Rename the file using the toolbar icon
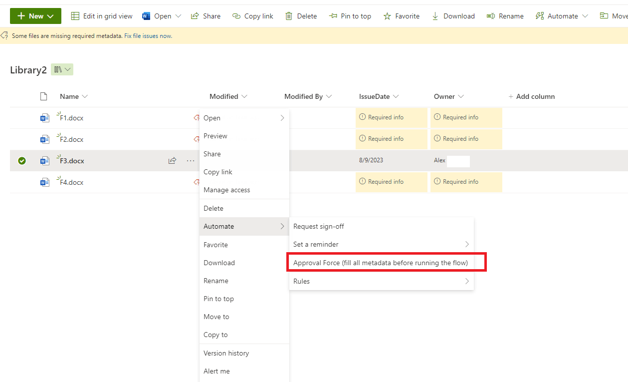The width and height of the screenshot is (628, 382). [x=505, y=15]
